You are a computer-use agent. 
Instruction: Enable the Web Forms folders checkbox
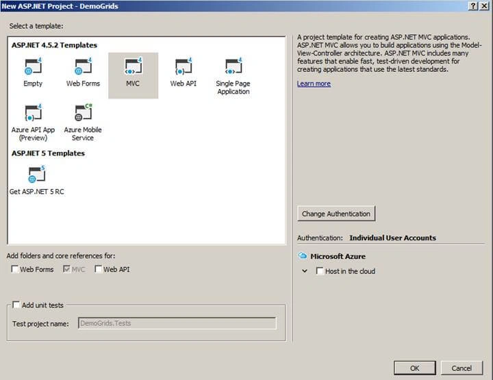tap(15, 269)
